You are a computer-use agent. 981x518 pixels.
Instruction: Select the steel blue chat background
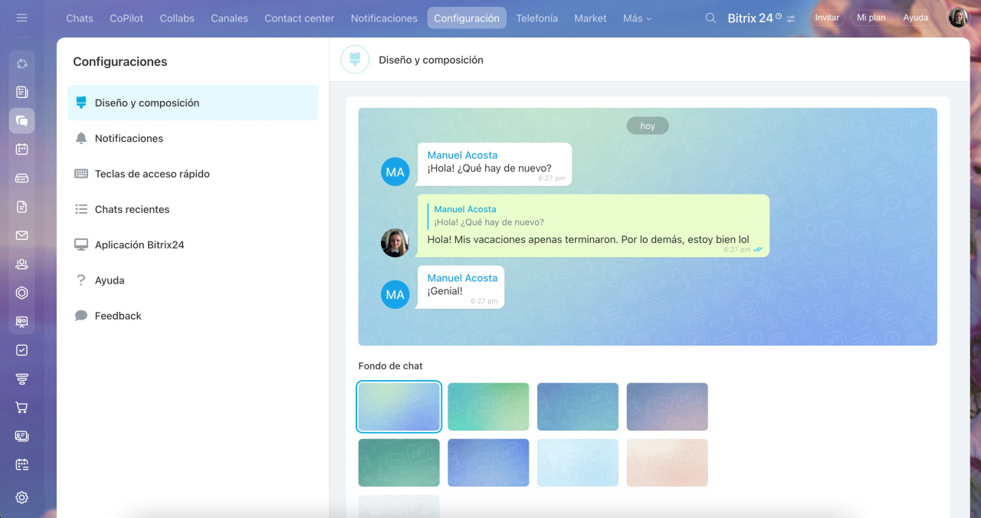[578, 407]
